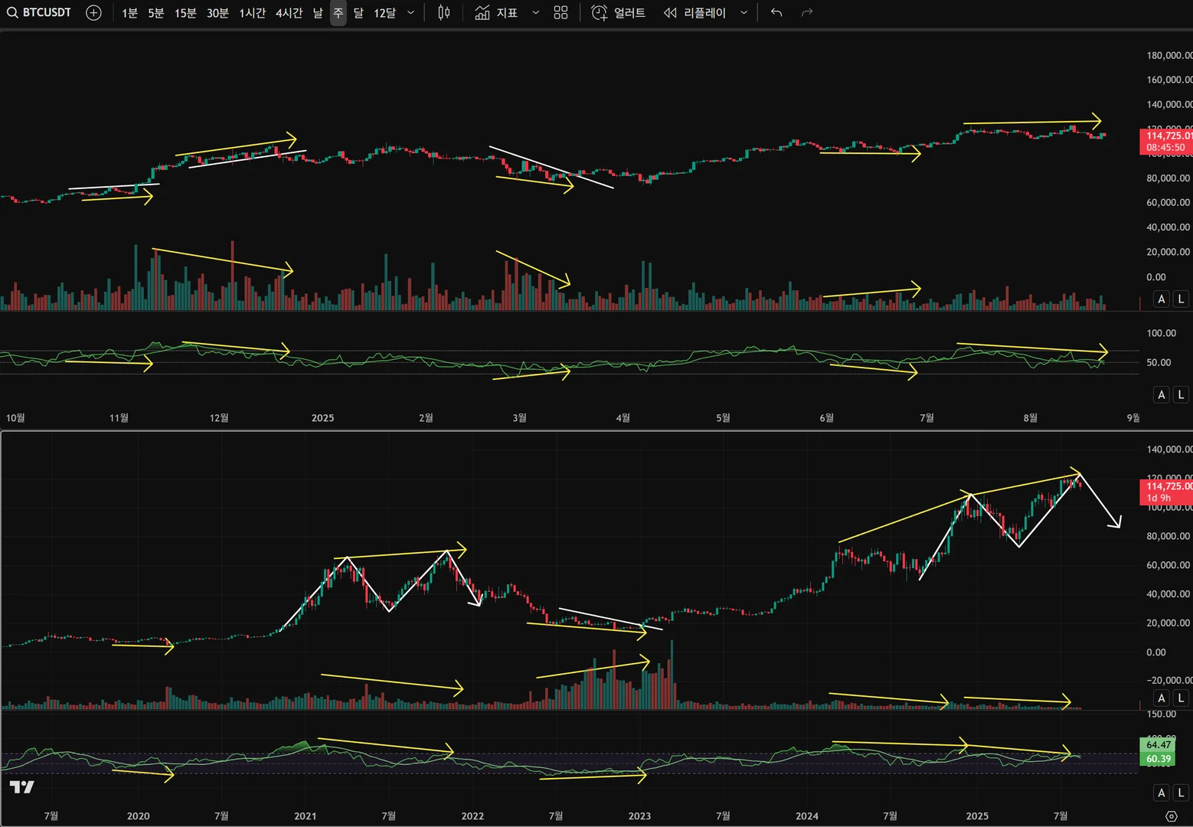The image size is (1193, 827).
Task: Toggle log scale L in bottom chart price pane
Action: coord(1181,698)
